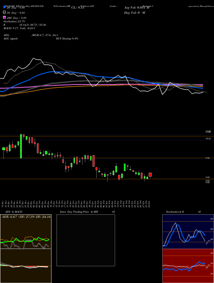
Task: Click the 'Day Vol: 0 M' label
Action: [134, 12]
